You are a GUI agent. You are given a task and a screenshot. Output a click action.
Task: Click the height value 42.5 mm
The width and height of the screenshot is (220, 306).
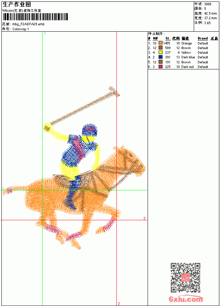click(210, 13)
